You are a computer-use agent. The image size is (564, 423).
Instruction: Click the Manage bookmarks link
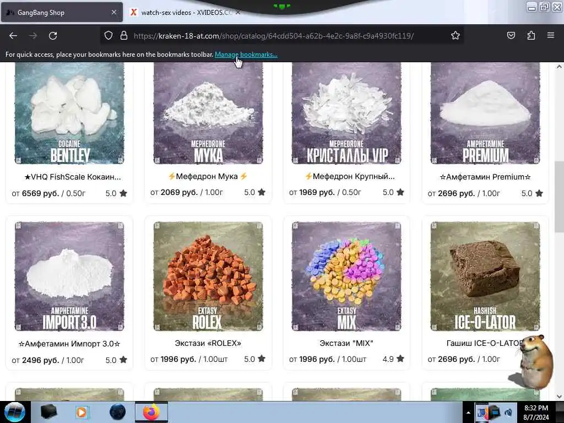246,55
